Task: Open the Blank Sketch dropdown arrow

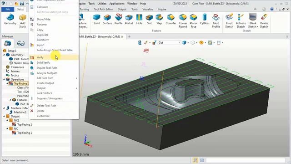Action: (257, 27)
